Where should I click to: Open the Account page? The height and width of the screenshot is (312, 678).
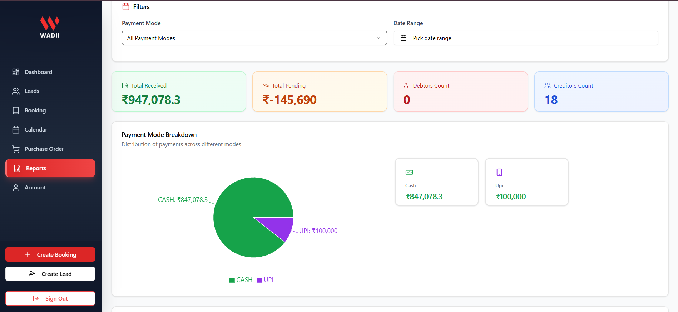[x=50, y=188]
